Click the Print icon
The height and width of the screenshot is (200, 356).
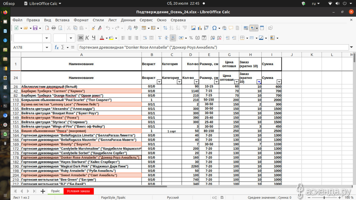click(54, 28)
